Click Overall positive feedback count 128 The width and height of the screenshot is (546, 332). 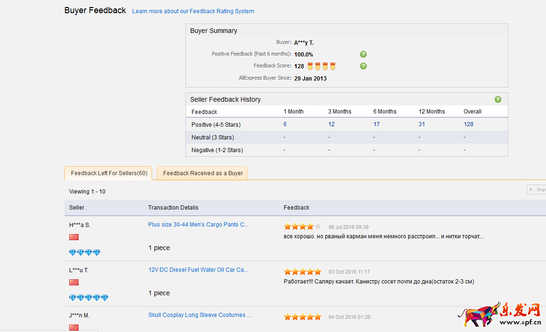point(468,124)
